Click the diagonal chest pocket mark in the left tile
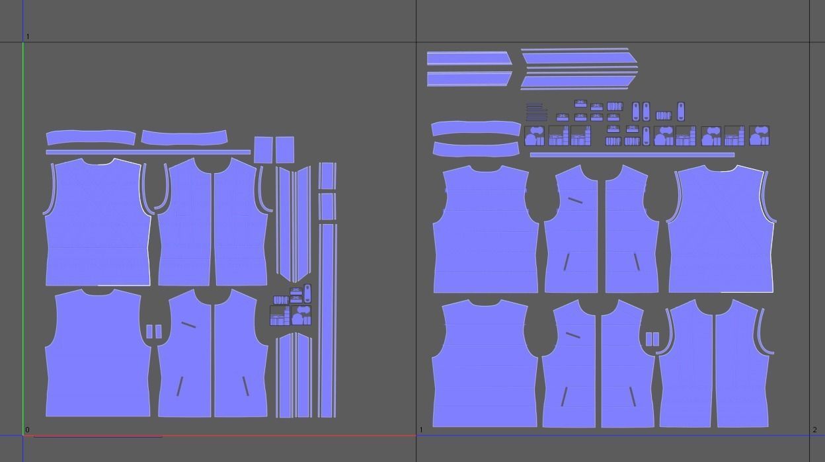This screenshot has height=462, width=825. (x=188, y=325)
